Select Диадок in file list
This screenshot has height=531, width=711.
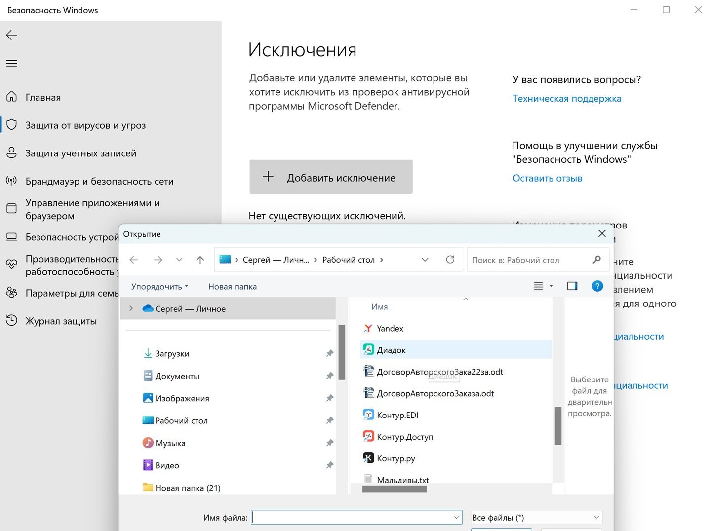pos(456,350)
